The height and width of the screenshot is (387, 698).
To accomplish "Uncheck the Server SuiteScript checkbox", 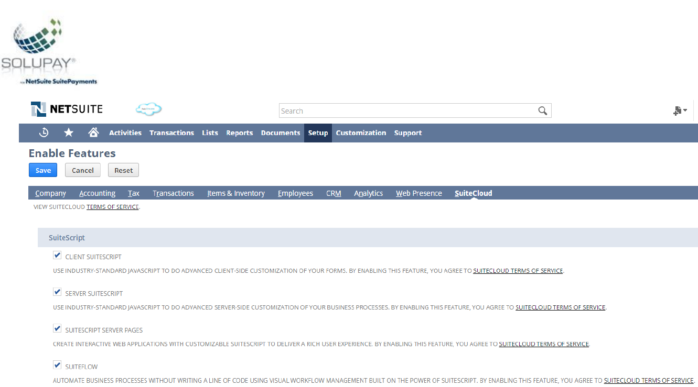I will pyautogui.click(x=57, y=292).
